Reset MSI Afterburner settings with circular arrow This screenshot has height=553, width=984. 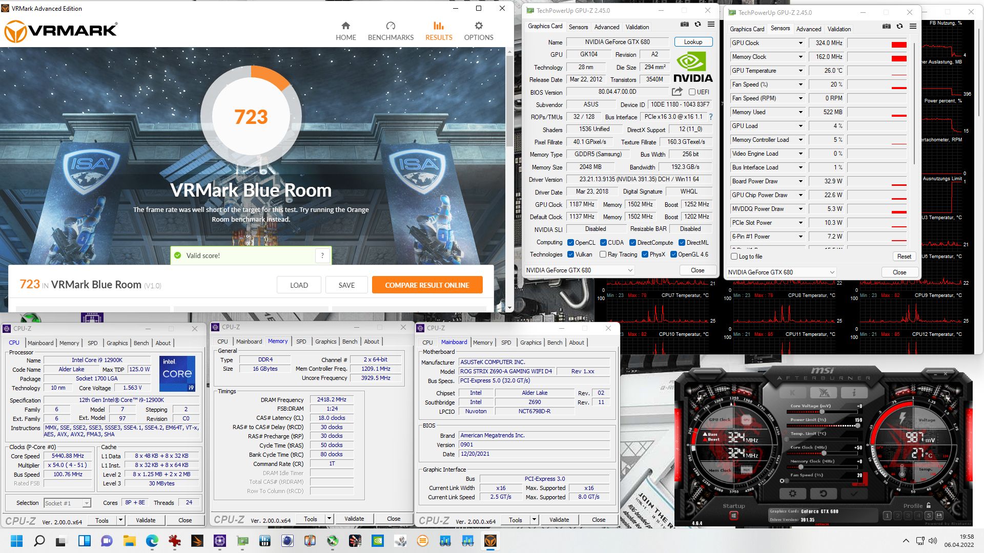click(x=823, y=494)
